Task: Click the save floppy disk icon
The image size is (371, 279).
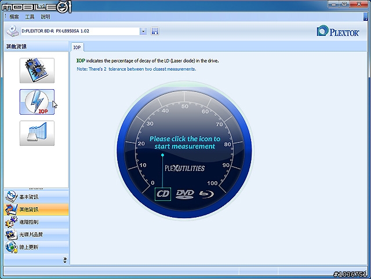Action: [155, 31]
